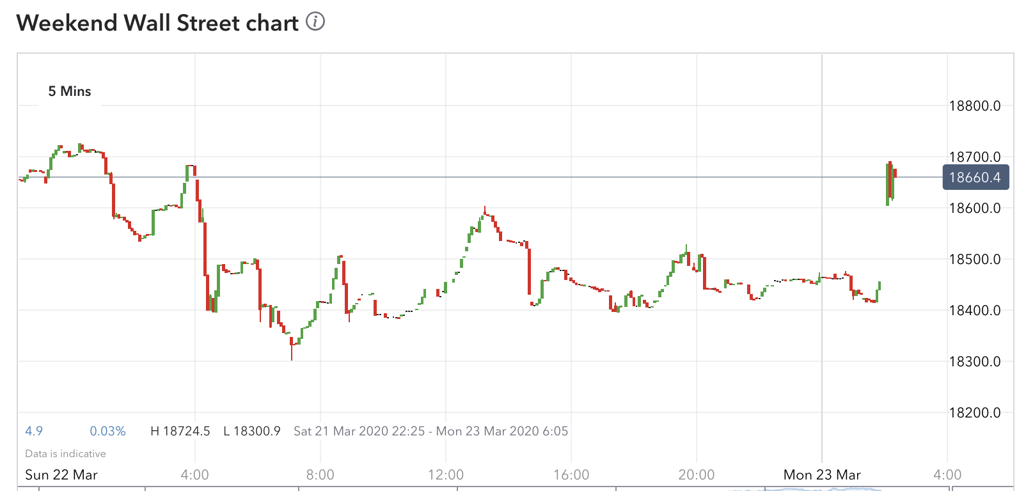The image size is (1026, 491).
Task: Click the 18800.0 price axis label
Action: (x=975, y=106)
